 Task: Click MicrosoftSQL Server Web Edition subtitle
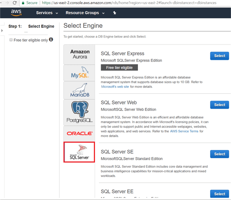pyautogui.click(x=129, y=109)
